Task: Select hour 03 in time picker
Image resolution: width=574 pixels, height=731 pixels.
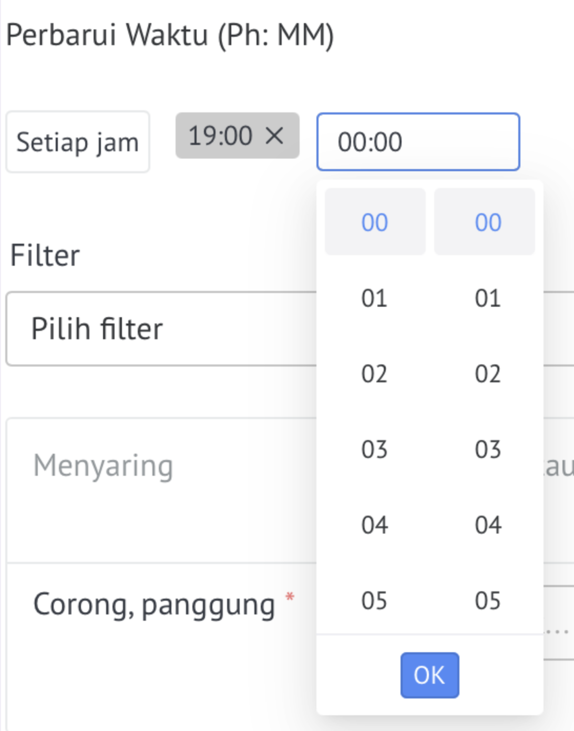Action: (375, 449)
